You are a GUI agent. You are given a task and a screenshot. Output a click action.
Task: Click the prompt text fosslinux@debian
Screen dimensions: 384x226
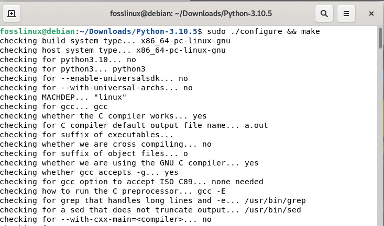pyautogui.click(x=38, y=31)
